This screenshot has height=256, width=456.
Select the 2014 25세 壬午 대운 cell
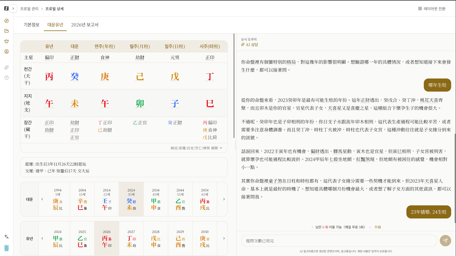click(x=107, y=199)
